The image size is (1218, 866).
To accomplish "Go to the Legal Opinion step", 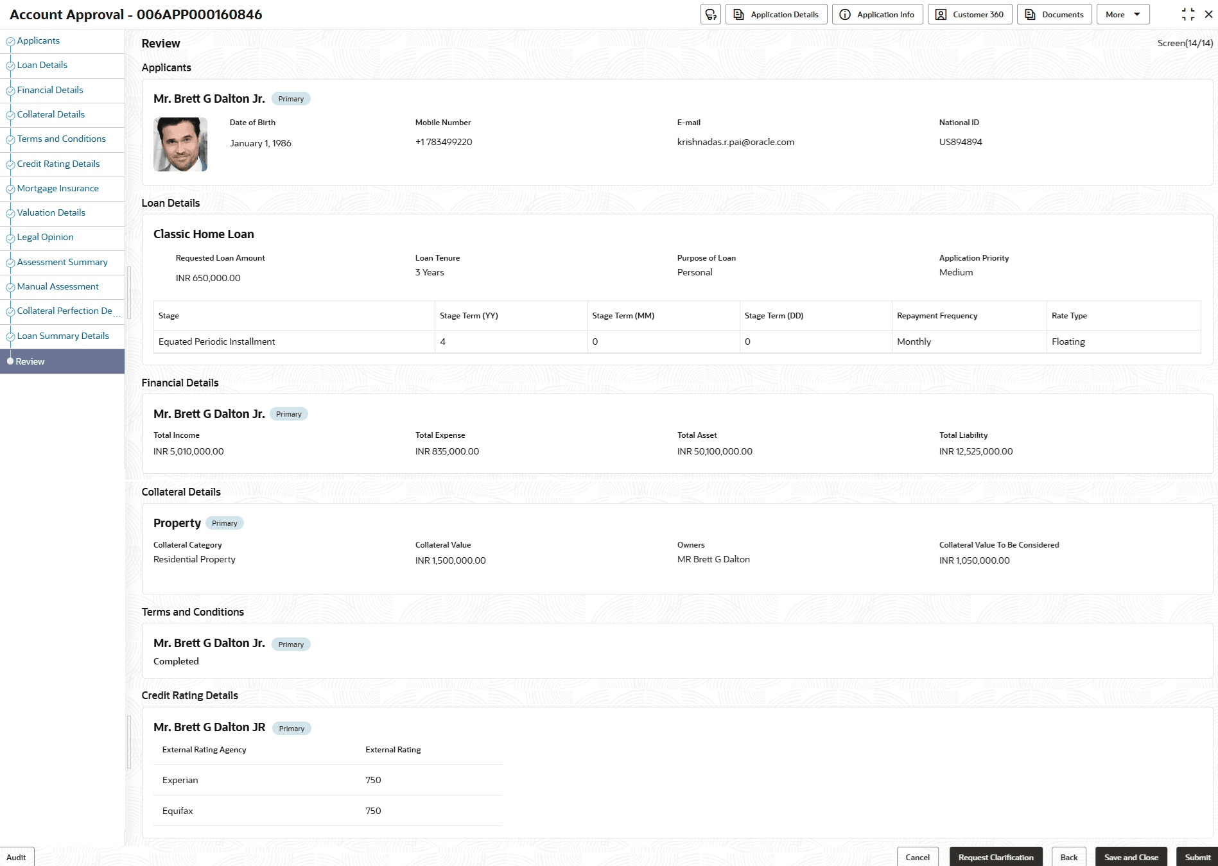I will [x=46, y=237].
